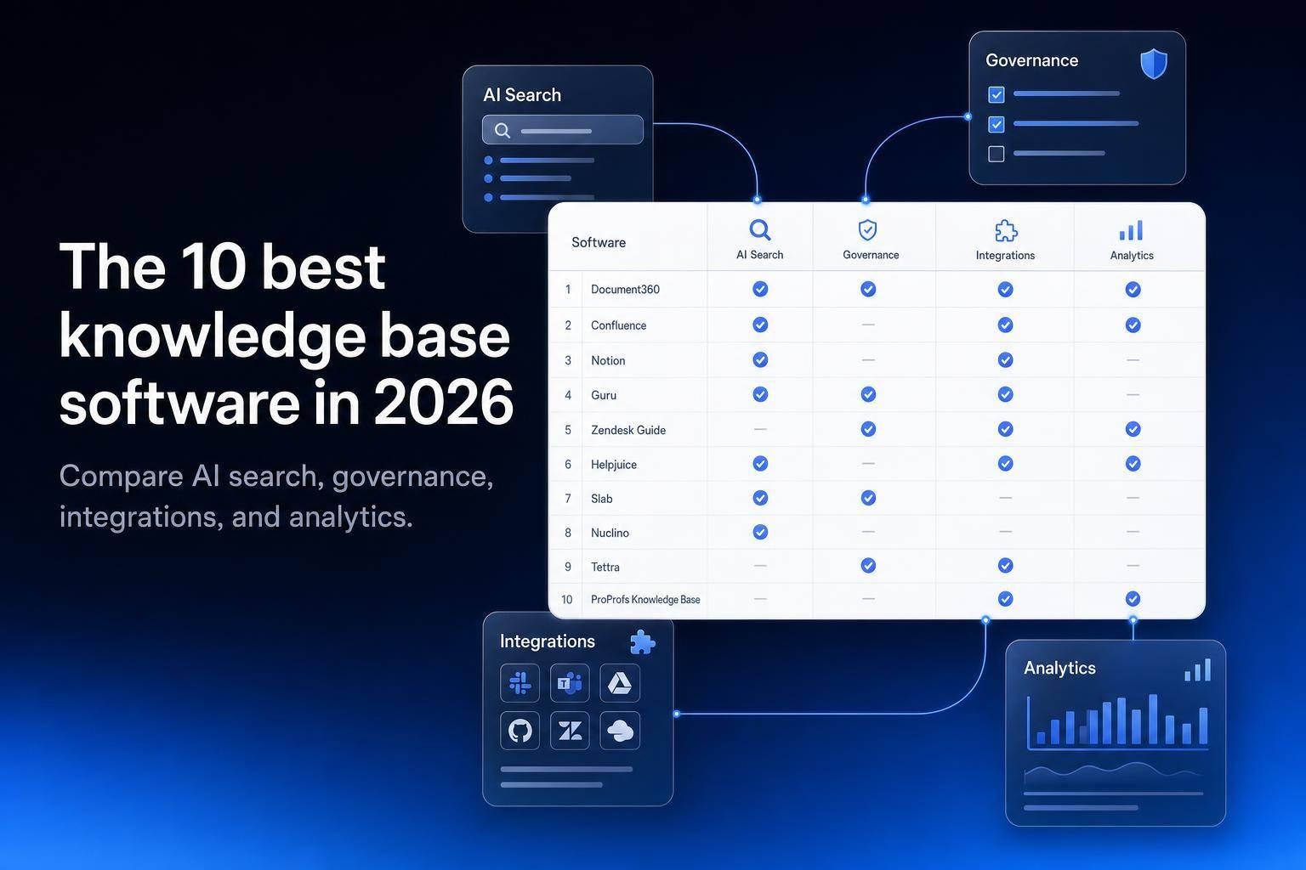Image resolution: width=1306 pixels, height=870 pixels.
Task: Click the Integrations card title
Action: pos(548,641)
